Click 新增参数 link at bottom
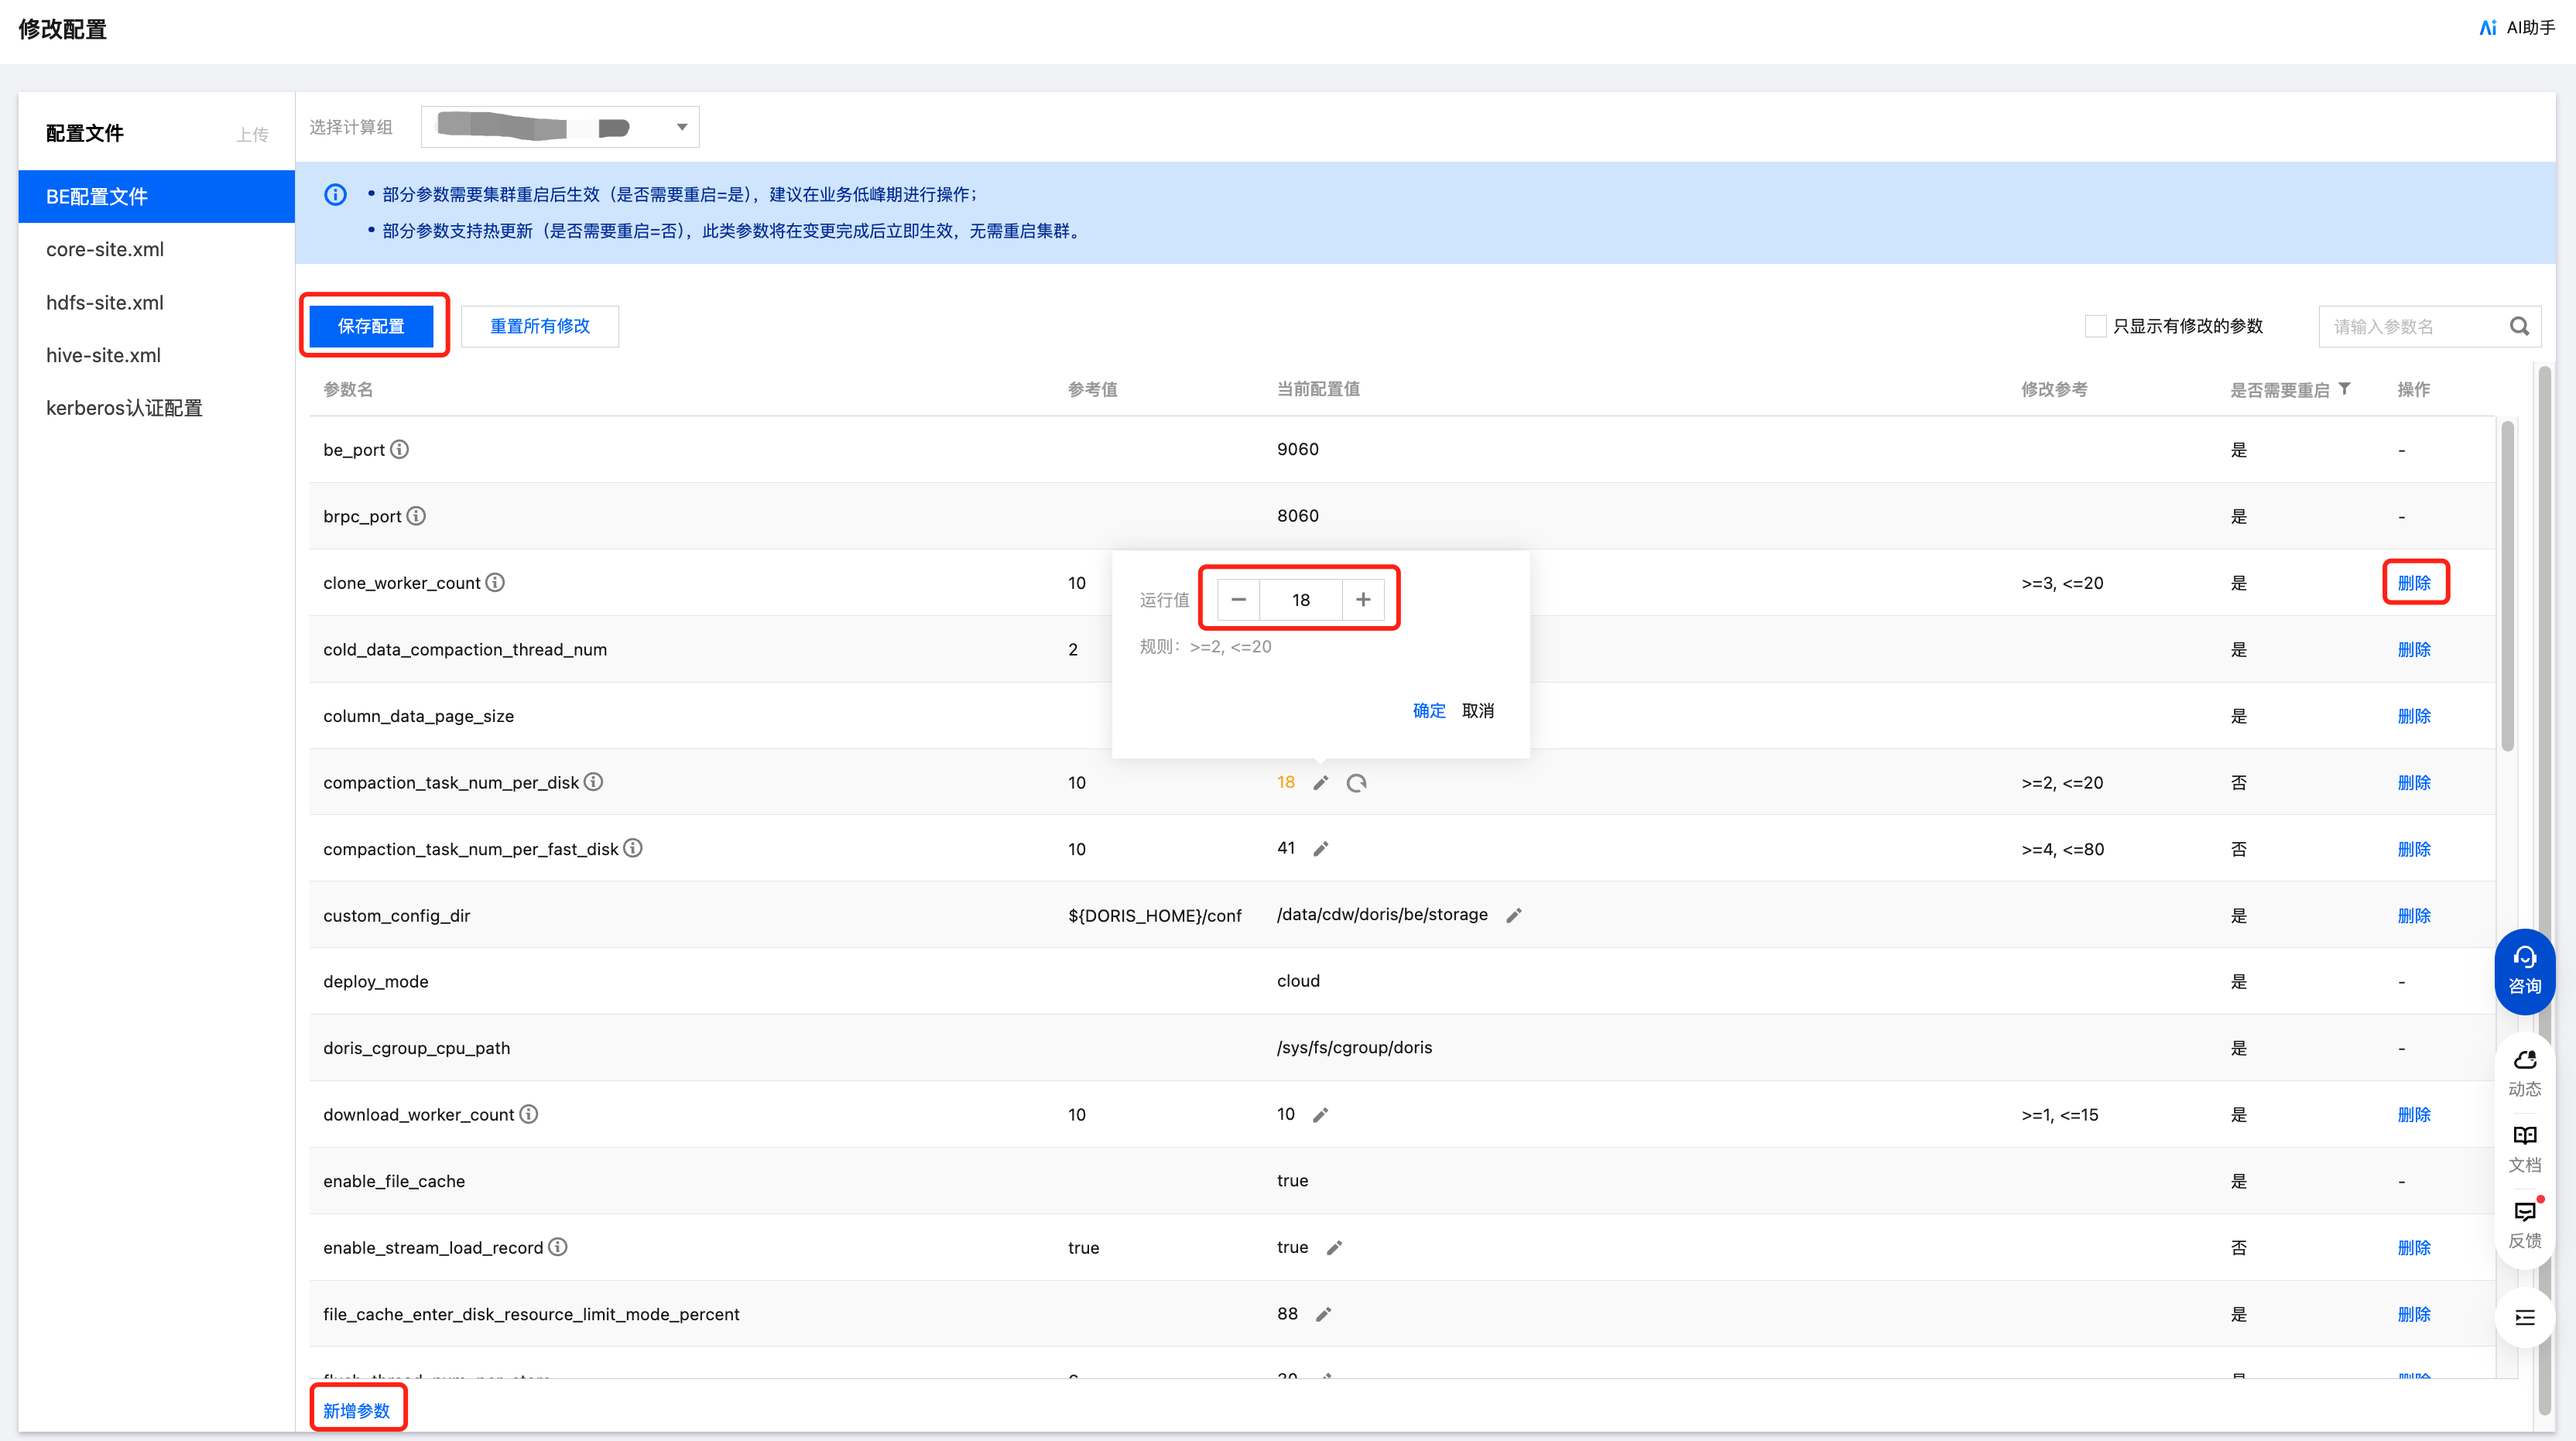The width and height of the screenshot is (2576, 1441). (x=356, y=1410)
